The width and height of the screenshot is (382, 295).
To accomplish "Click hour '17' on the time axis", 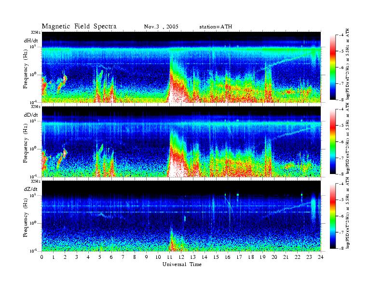I will pos(239,257).
